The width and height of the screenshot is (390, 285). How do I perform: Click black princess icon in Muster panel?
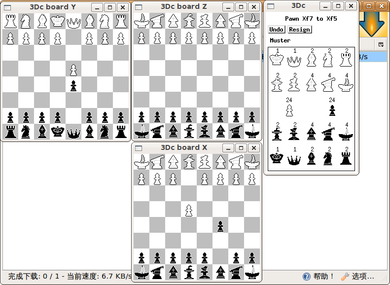coord(294,134)
